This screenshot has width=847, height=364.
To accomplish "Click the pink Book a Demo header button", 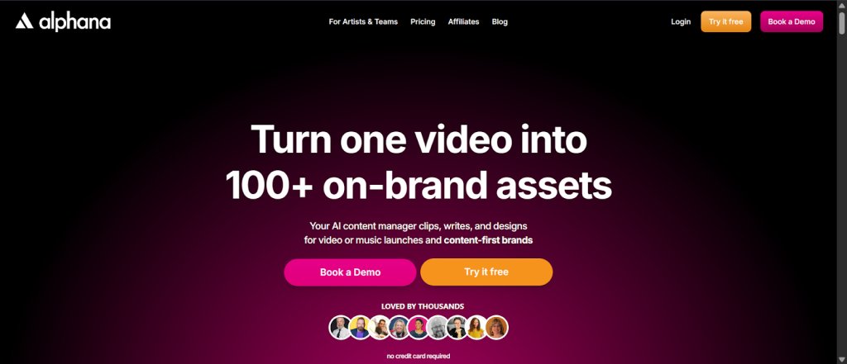I will coord(792,21).
